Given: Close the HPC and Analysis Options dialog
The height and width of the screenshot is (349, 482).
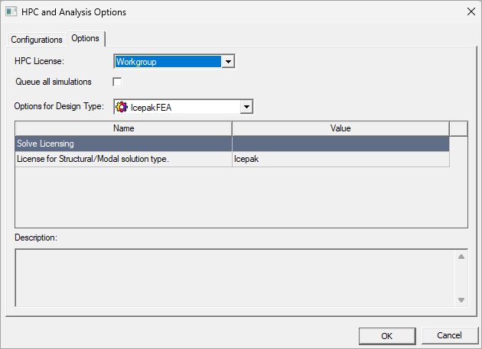Looking at the screenshot, I should point(471,12).
